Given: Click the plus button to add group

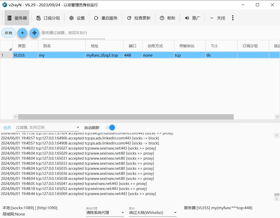Looking at the screenshot, I should pos(22,33).
